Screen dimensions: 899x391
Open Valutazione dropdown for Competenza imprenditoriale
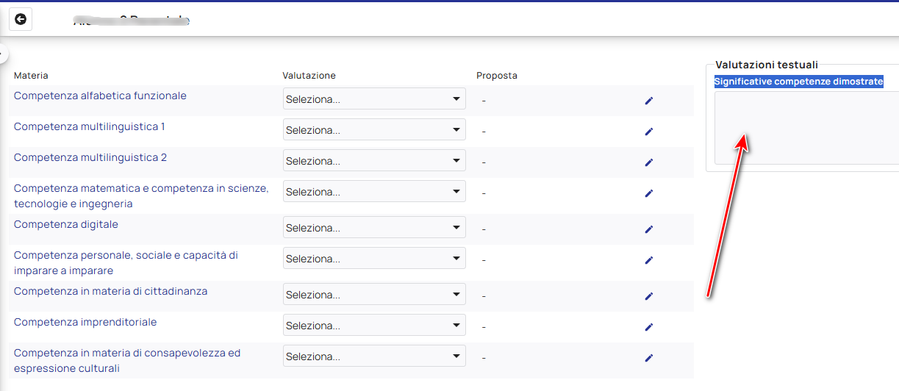pos(373,326)
